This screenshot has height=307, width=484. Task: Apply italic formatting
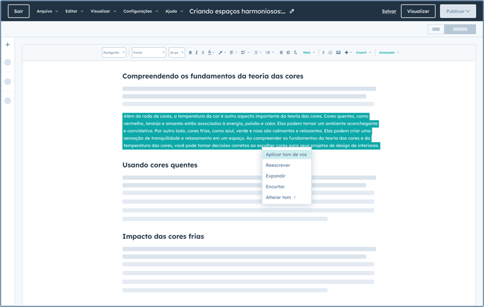coord(197,52)
